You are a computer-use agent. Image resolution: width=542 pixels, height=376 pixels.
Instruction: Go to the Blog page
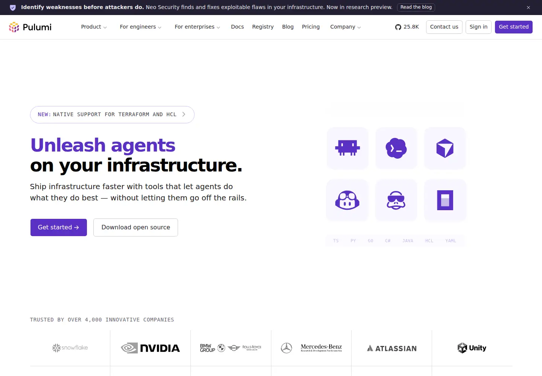[x=288, y=27]
